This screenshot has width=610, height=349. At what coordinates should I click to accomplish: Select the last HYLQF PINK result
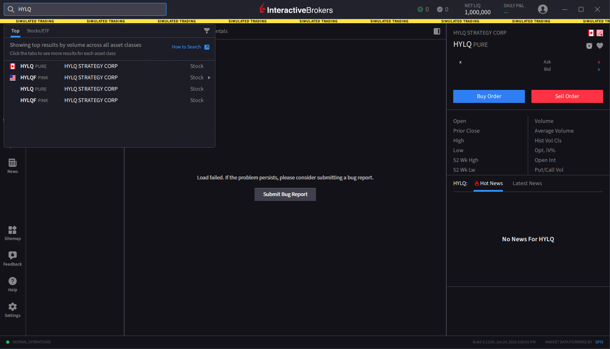point(110,100)
